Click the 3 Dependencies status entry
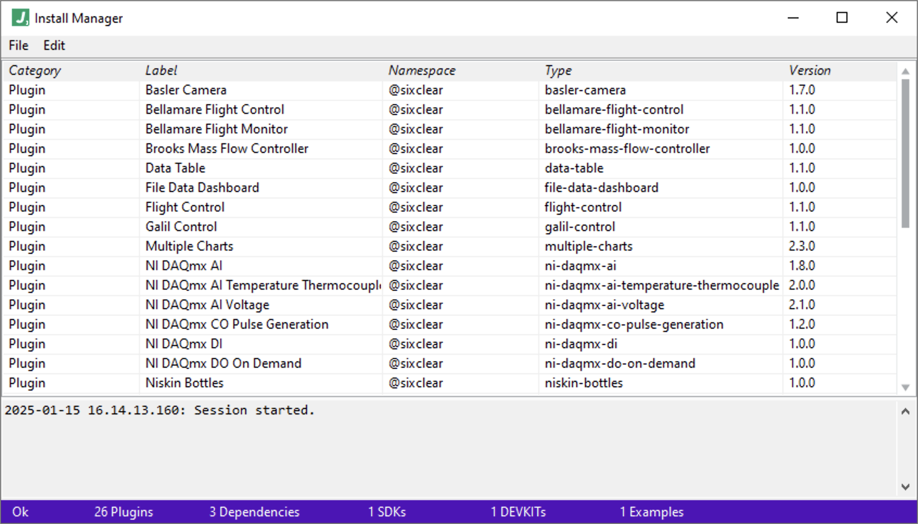 pyautogui.click(x=254, y=512)
